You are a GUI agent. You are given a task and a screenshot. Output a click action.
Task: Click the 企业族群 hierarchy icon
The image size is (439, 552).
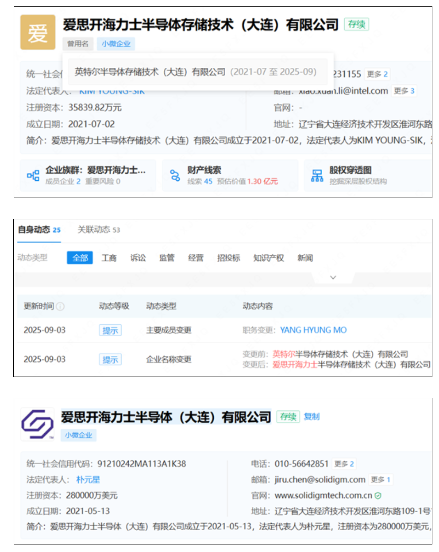pyautogui.click(x=33, y=175)
